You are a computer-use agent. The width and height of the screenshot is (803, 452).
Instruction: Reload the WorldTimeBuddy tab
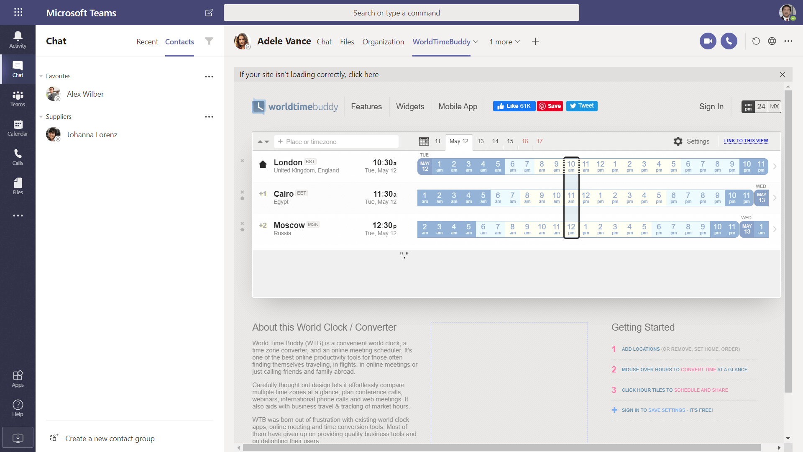[756, 41]
